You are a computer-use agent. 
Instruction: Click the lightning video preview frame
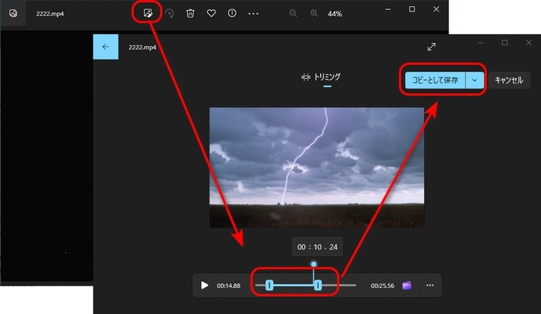[316, 167]
